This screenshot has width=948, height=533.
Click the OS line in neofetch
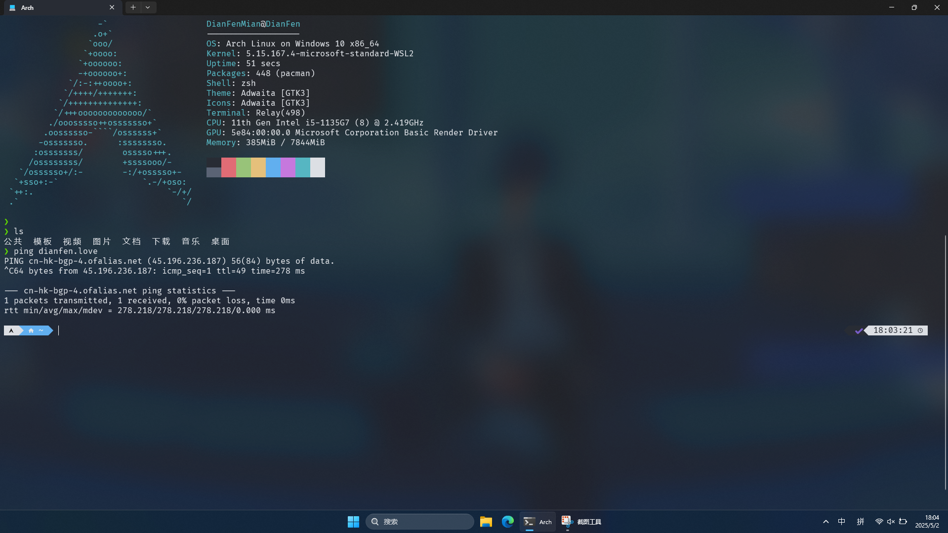coord(292,43)
